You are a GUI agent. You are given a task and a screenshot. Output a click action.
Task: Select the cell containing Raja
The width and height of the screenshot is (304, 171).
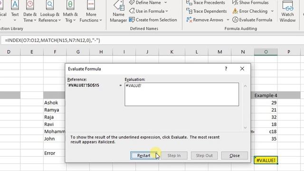[55, 117]
